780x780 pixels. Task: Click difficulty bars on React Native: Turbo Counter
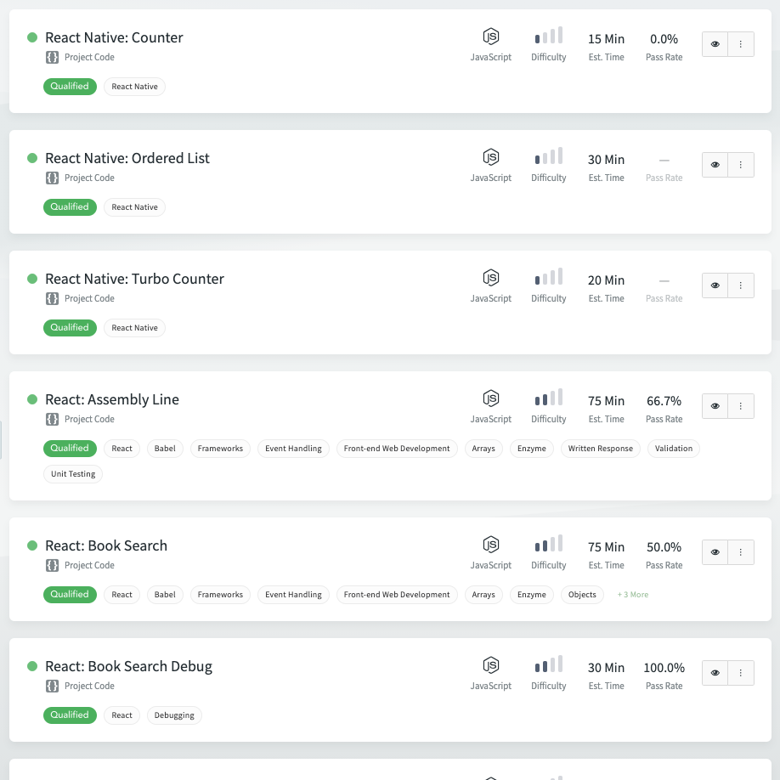[549, 277]
